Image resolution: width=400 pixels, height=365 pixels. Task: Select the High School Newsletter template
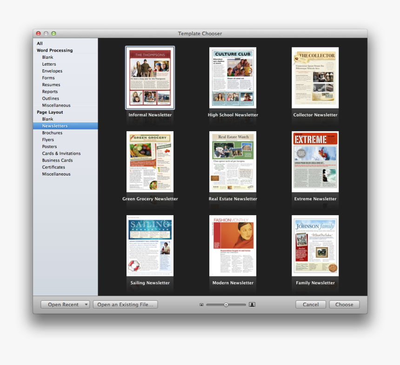(x=233, y=77)
